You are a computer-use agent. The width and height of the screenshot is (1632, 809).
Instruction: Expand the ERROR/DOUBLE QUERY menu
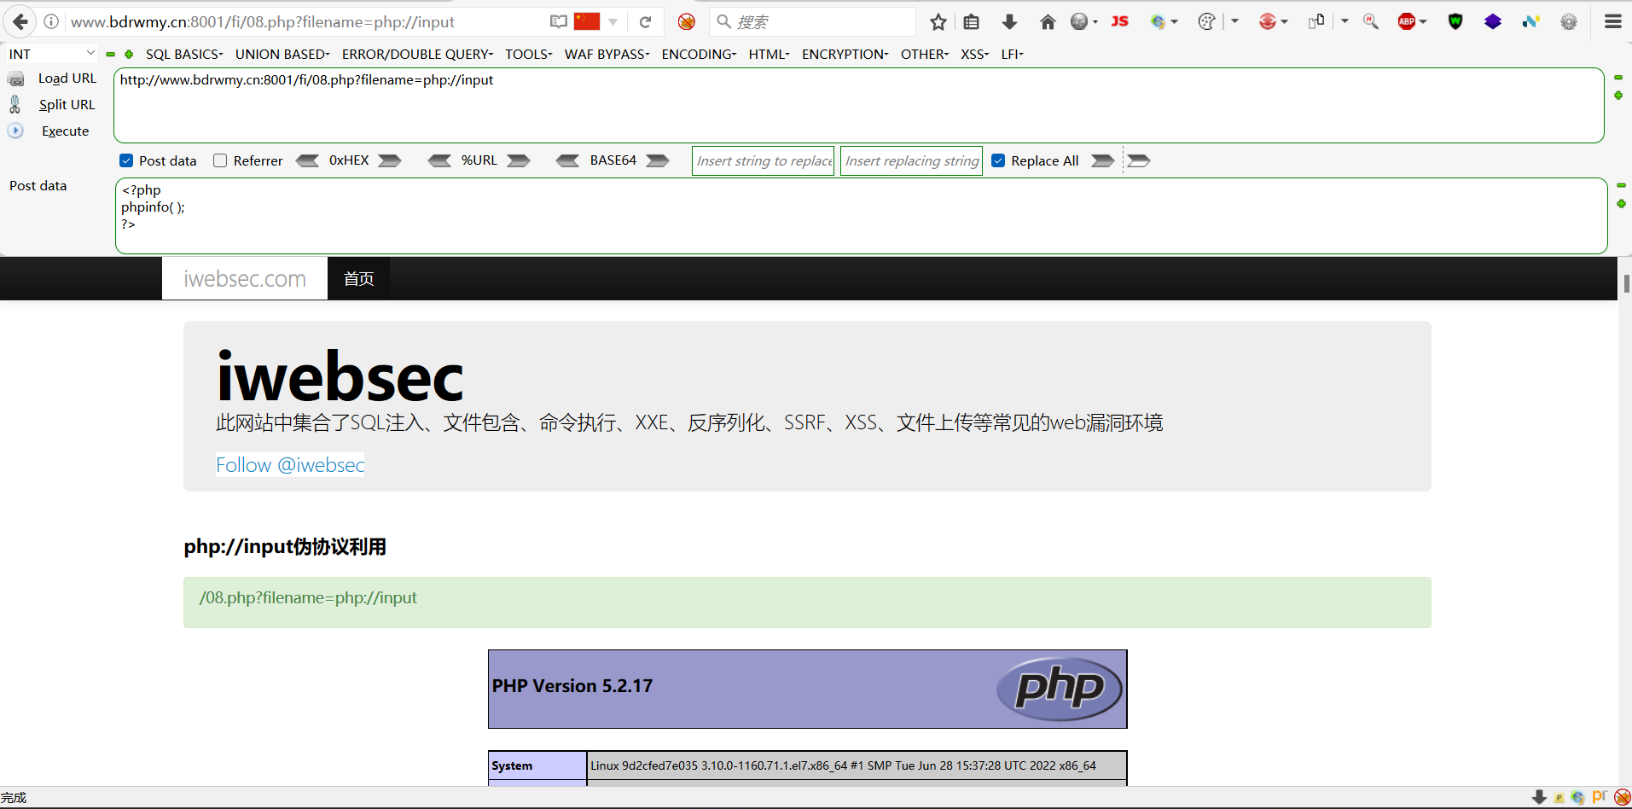click(x=418, y=54)
